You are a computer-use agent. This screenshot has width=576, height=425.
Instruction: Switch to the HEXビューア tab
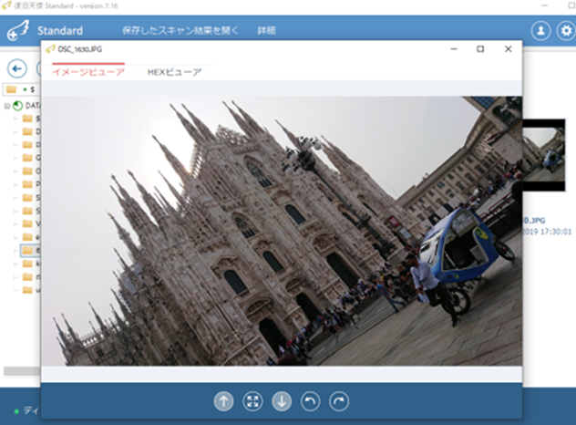pyautogui.click(x=174, y=72)
